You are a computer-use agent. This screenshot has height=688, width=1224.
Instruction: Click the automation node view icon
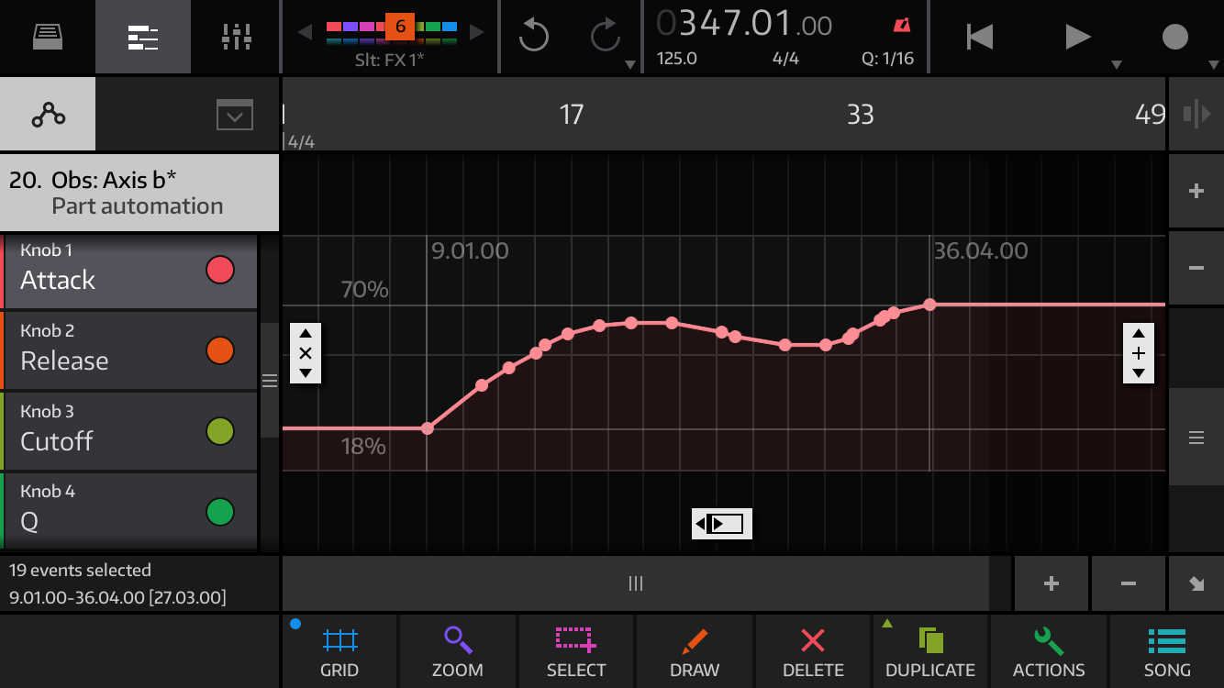tap(48, 113)
